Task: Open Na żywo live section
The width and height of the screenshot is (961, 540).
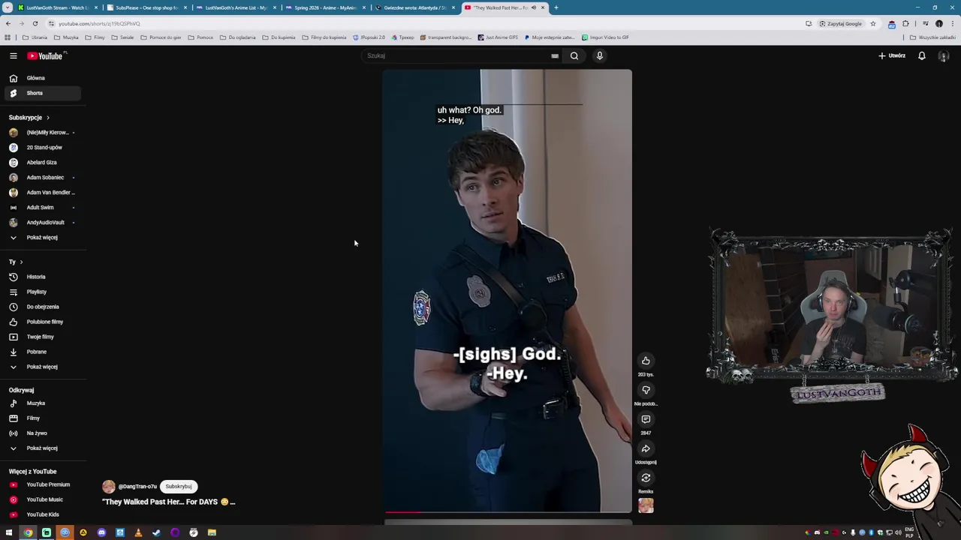Action: coord(42,433)
